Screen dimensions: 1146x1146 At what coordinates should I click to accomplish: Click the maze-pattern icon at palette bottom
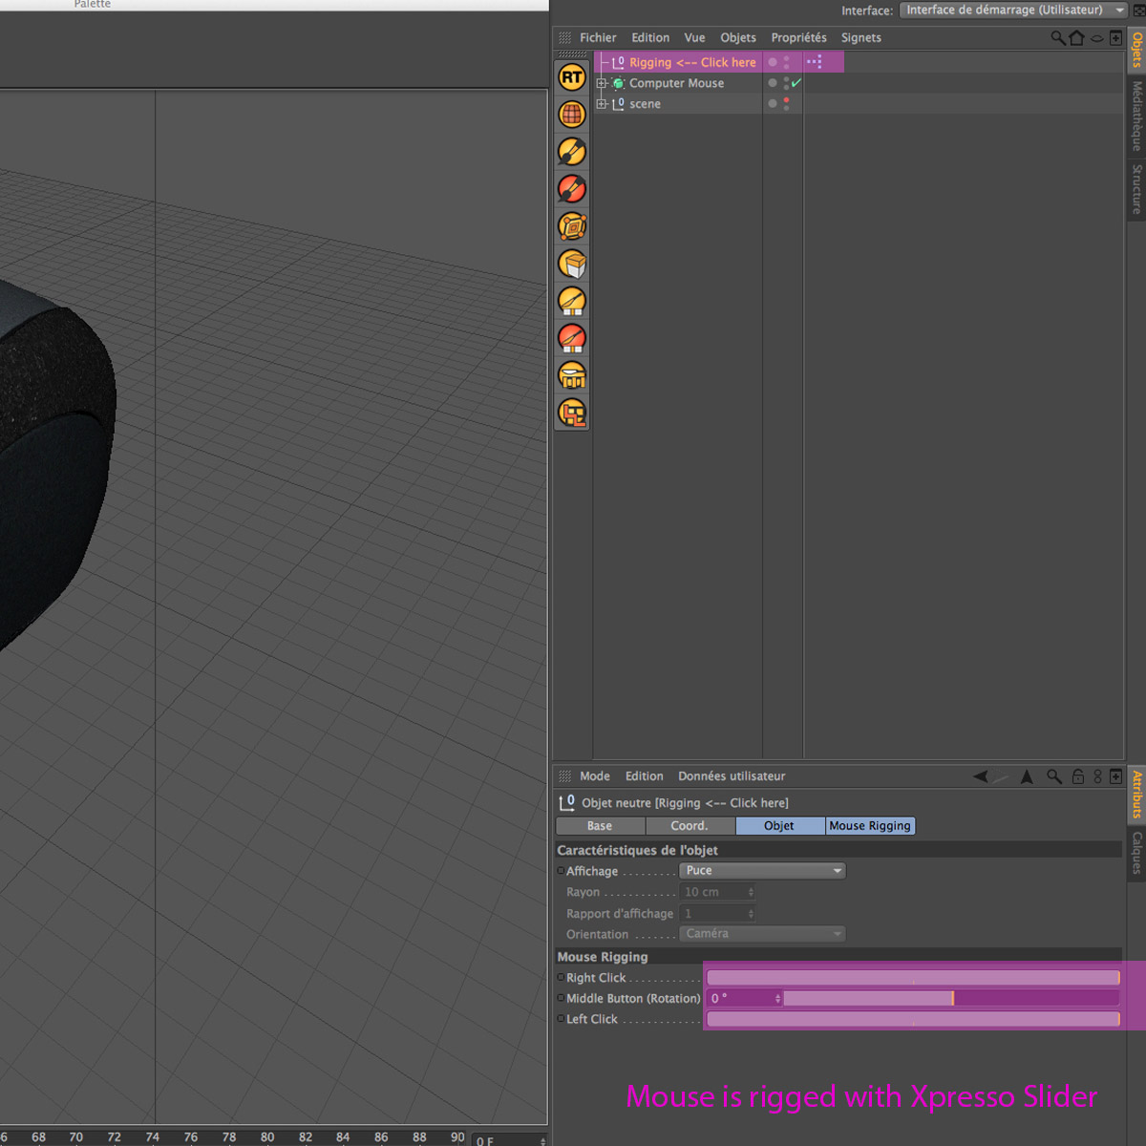[x=572, y=413]
